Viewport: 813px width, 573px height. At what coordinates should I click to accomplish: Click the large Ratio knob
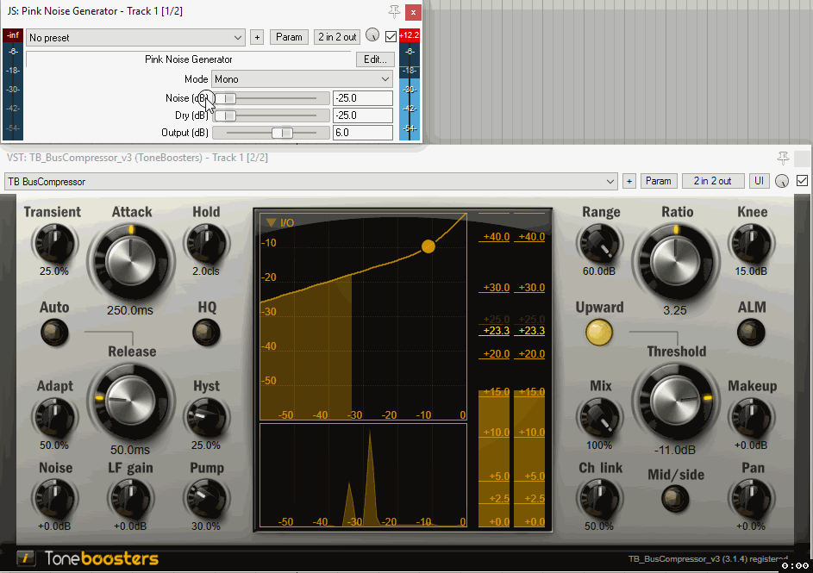(676, 262)
